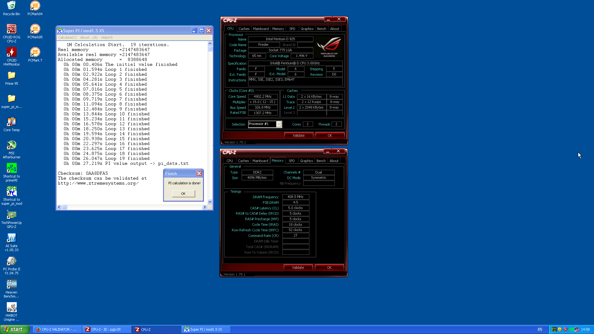Click the Core Speed value field

click(x=263, y=96)
